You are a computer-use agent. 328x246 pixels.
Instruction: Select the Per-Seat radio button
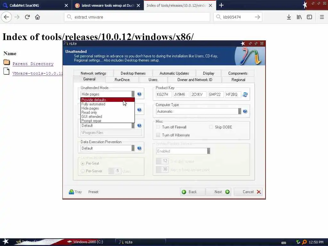[83, 163]
